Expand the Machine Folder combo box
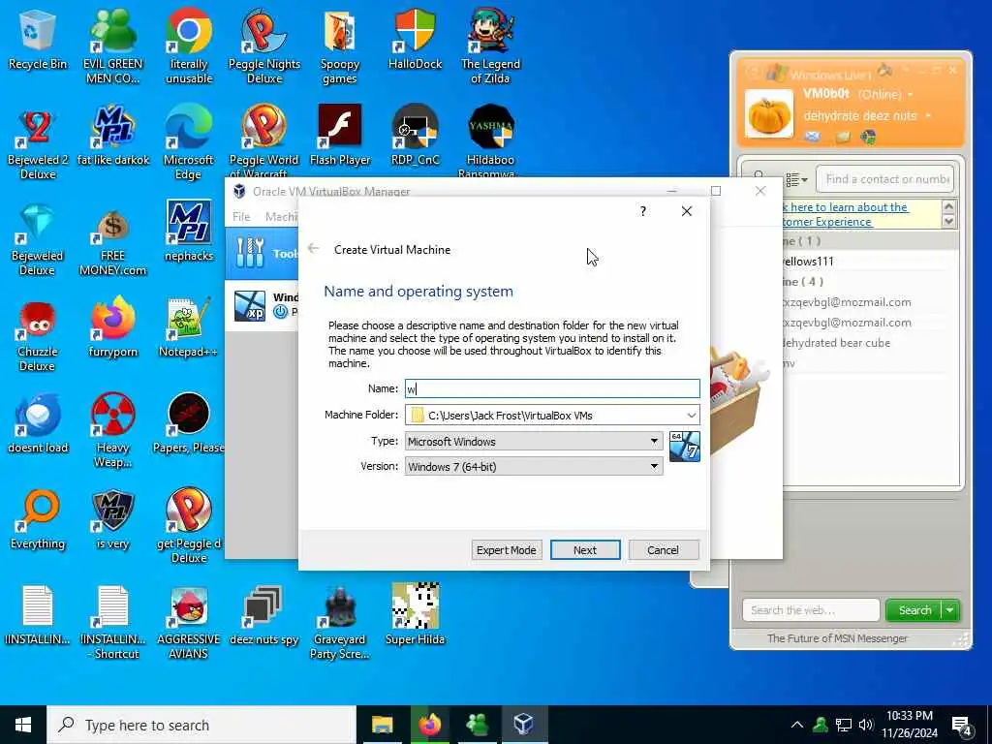 (x=692, y=415)
